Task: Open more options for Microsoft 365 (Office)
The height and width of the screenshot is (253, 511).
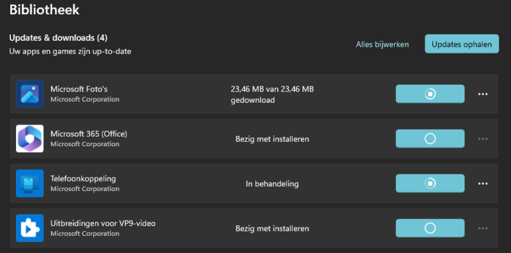Action: coord(483,139)
